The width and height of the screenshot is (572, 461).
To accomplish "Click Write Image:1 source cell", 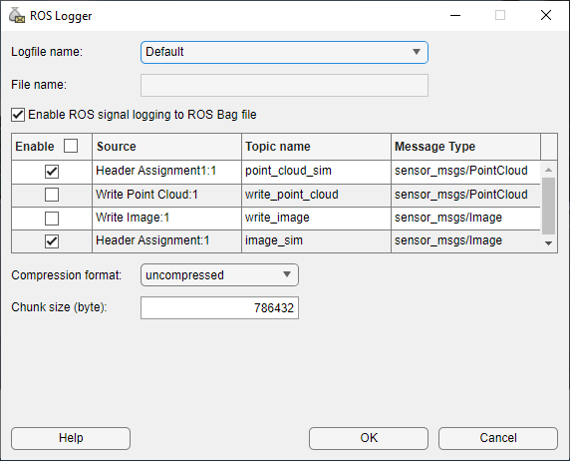I will pos(167,219).
